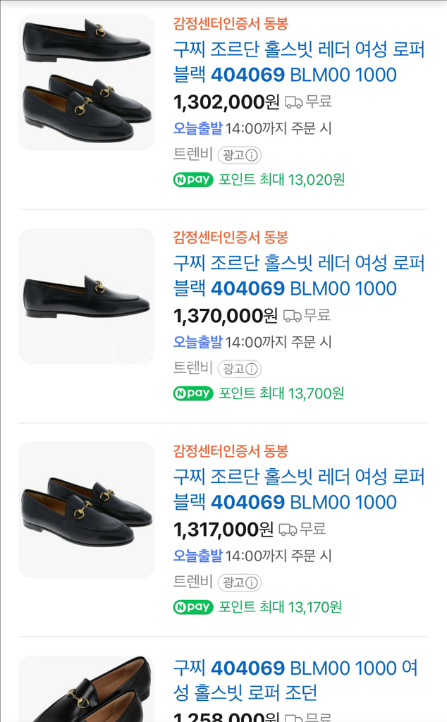Click the 감정센터인증서 동봉 tag on the top listing

pos(224,22)
